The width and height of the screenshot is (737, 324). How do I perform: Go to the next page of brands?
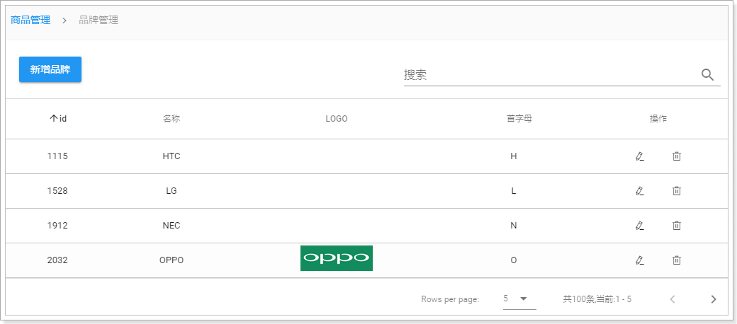click(713, 299)
